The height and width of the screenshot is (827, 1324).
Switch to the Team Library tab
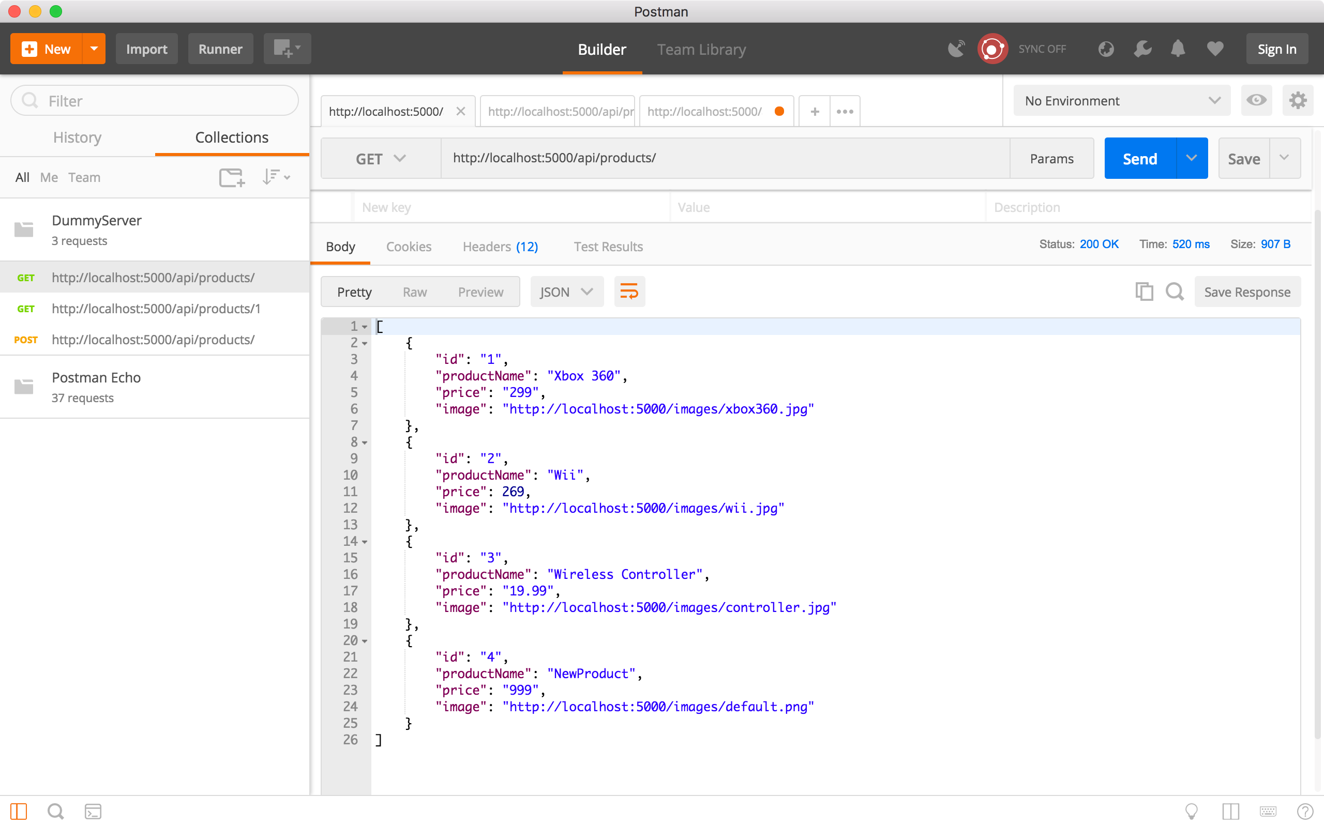(x=701, y=49)
